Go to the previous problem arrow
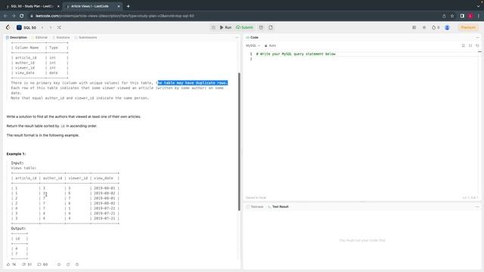This screenshot has height=272, width=484. [x=42, y=27]
